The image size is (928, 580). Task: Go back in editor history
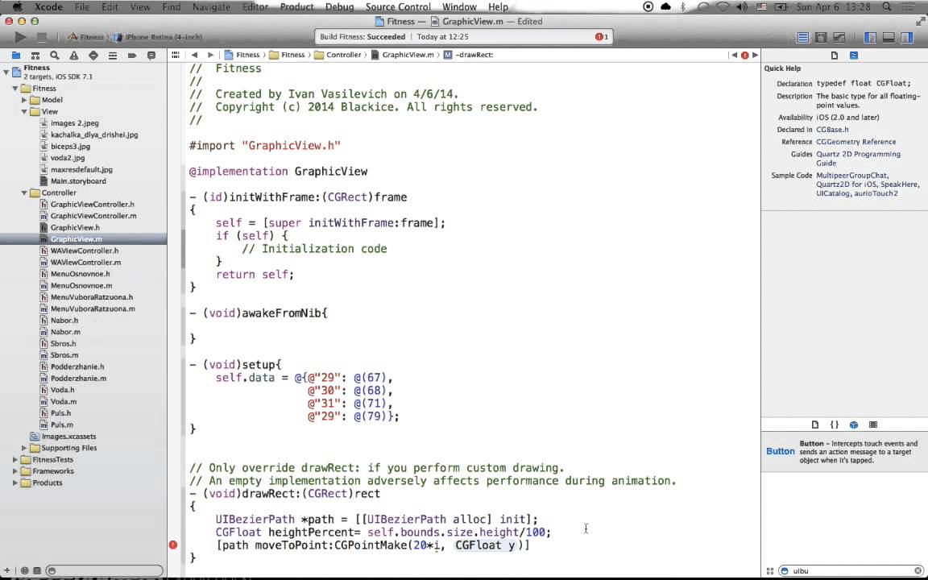(194, 55)
